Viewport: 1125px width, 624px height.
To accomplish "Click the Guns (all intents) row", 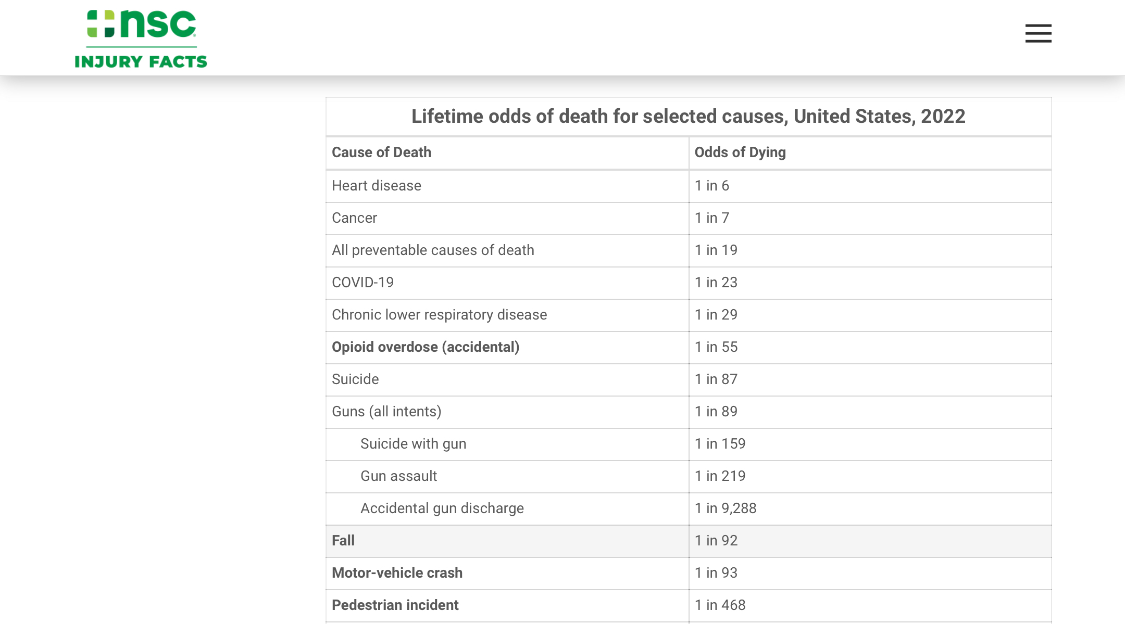I will tap(386, 412).
